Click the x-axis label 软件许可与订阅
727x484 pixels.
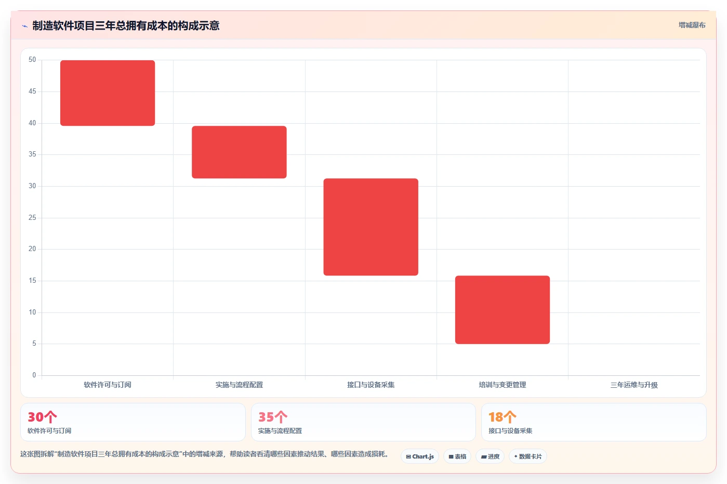tap(108, 385)
